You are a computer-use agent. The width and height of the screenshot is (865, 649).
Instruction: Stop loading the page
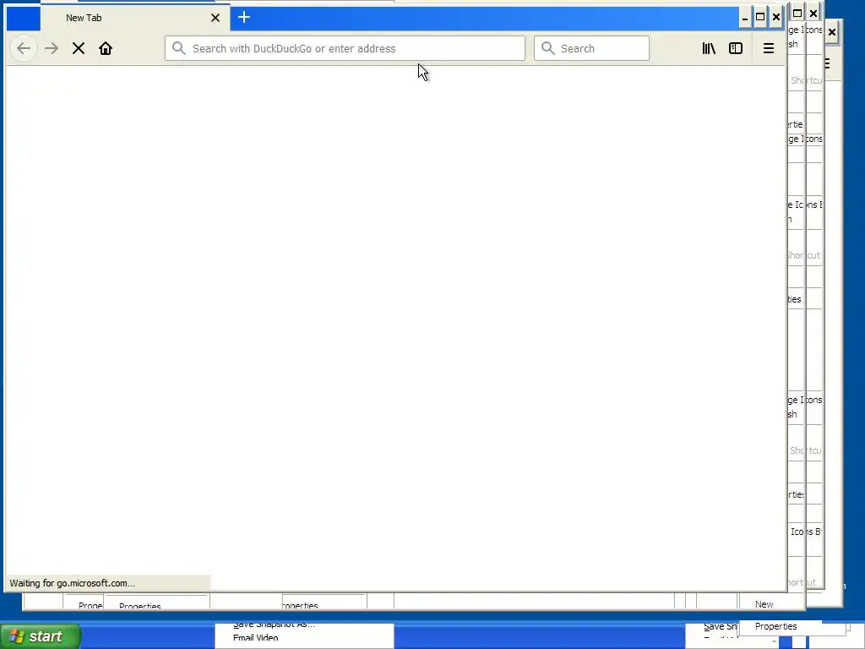tap(79, 48)
